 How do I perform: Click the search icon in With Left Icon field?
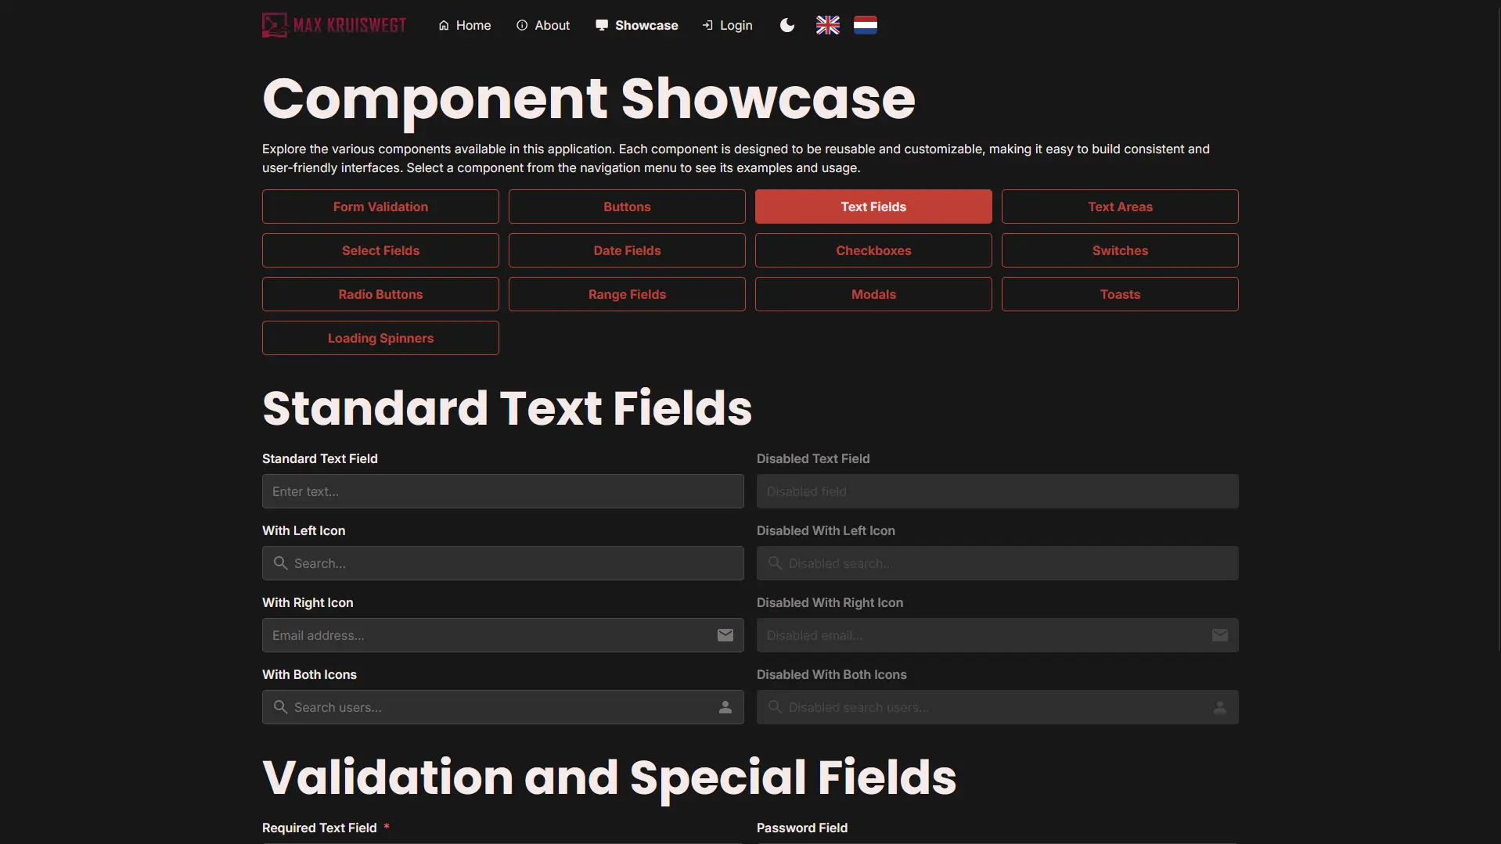click(x=280, y=563)
